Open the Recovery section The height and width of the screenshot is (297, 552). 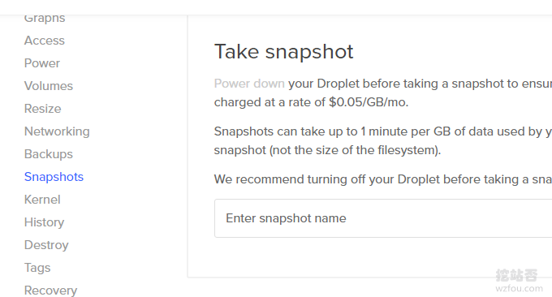(50, 291)
